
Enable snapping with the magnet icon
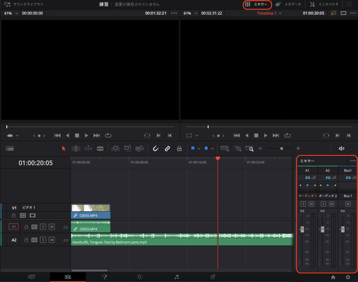tap(155, 149)
